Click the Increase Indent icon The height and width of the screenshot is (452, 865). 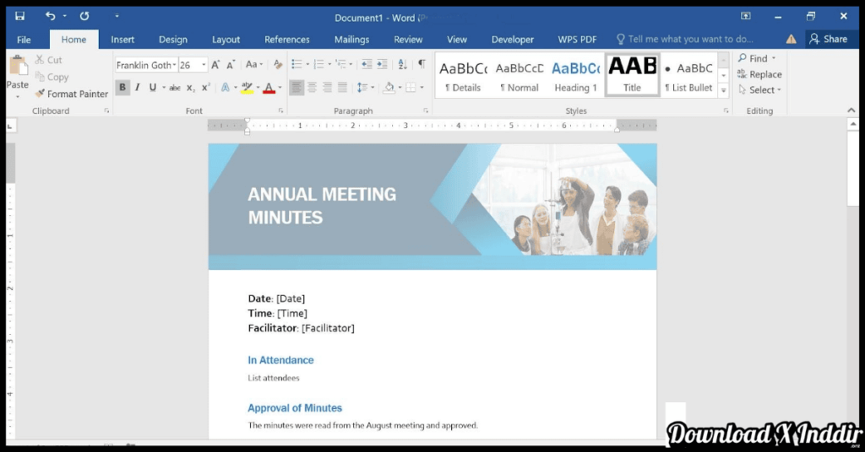pyautogui.click(x=382, y=65)
